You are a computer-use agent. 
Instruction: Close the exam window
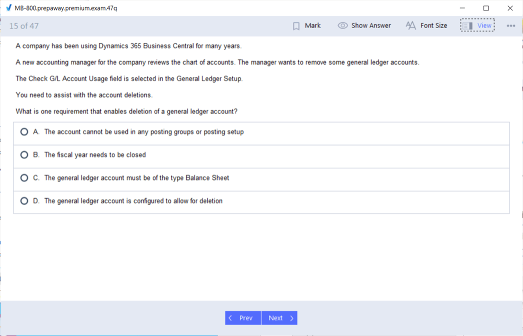(510, 8)
